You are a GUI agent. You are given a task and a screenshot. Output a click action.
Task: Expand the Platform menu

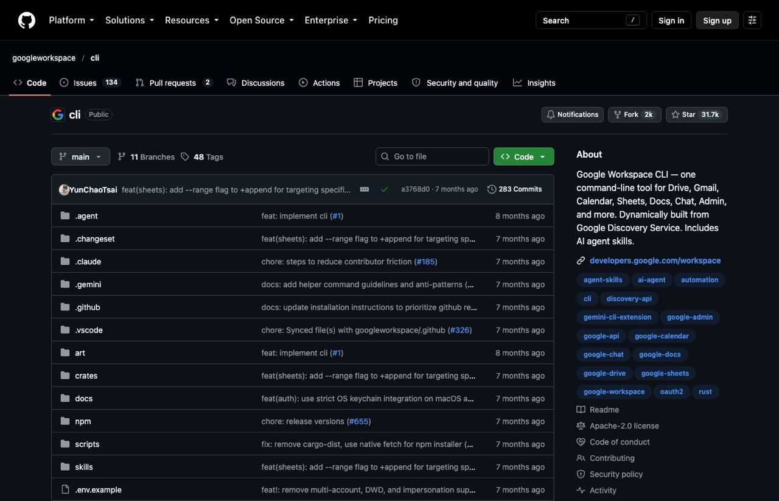(71, 20)
